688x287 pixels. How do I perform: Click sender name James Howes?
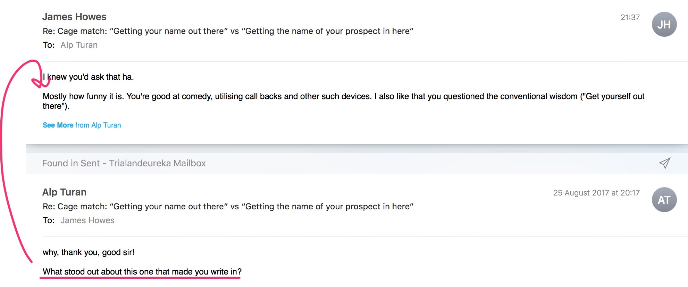[x=74, y=17]
